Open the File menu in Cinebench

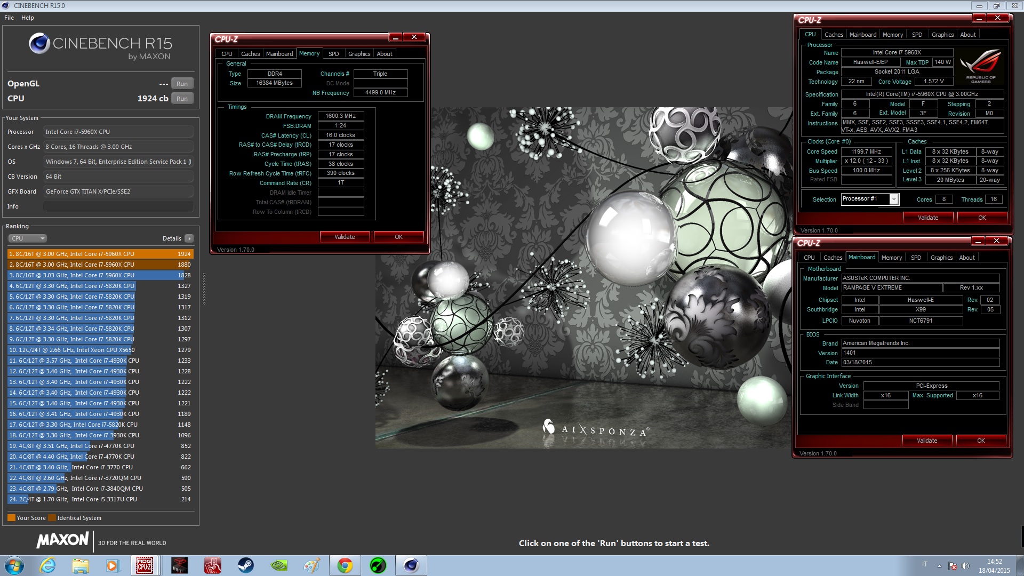[x=9, y=18]
